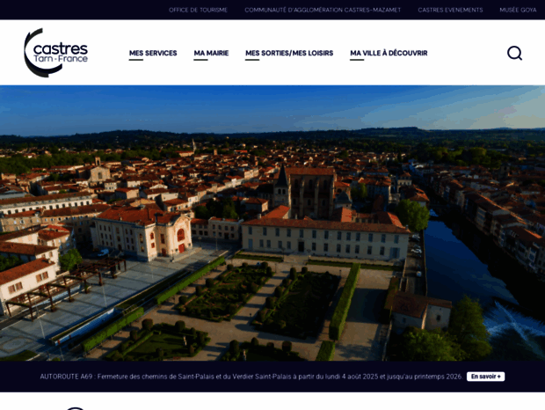Screen dimensions: 545x410
Task: Open Ma Ville à Découvrir menu
Action: point(389,53)
